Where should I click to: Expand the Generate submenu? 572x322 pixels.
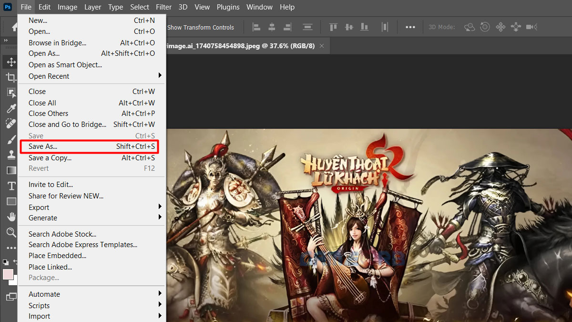(x=92, y=218)
